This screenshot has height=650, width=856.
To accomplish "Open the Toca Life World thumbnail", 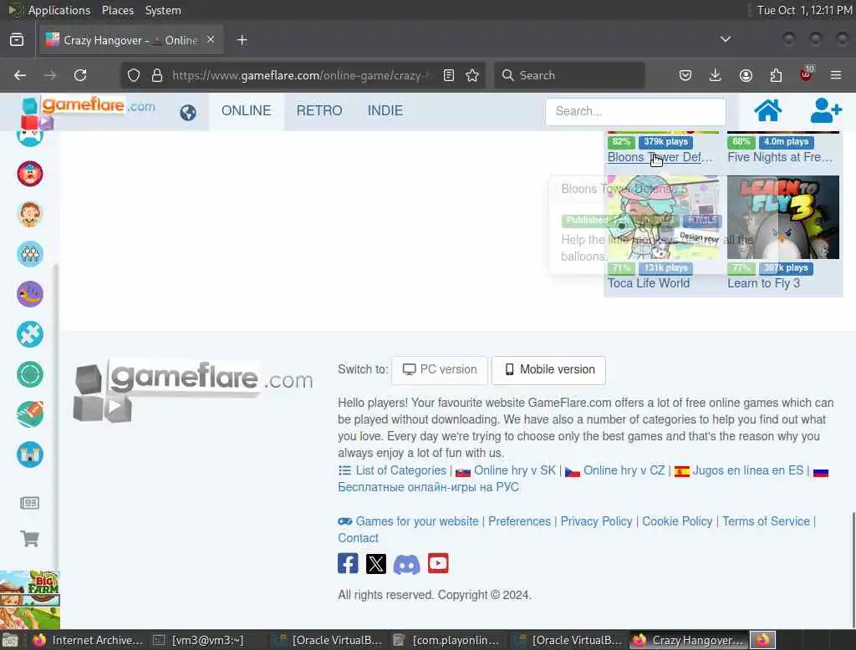I will (x=663, y=217).
